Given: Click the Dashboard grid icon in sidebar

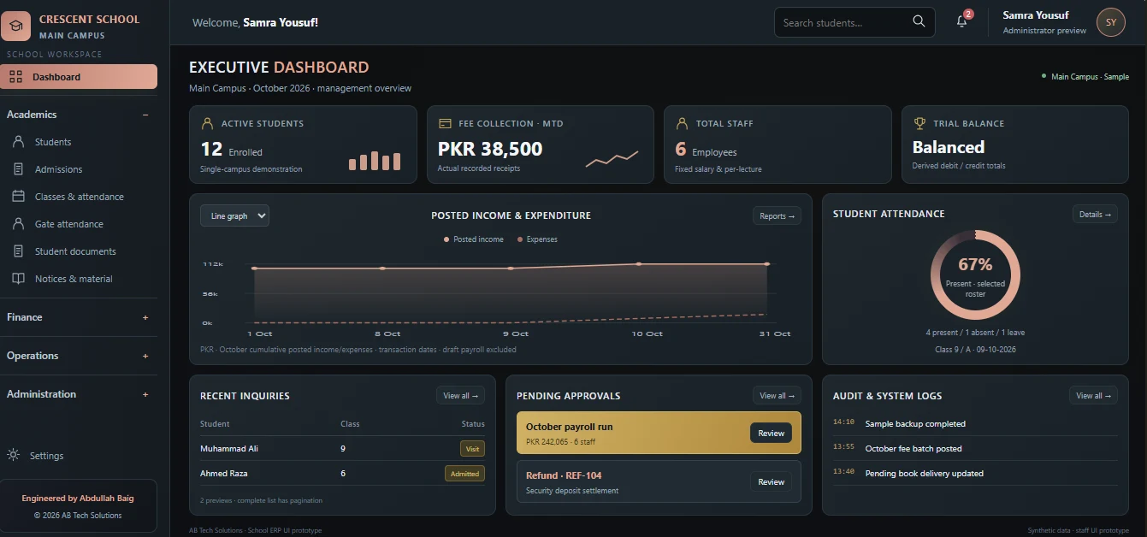Looking at the screenshot, I should coord(15,77).
